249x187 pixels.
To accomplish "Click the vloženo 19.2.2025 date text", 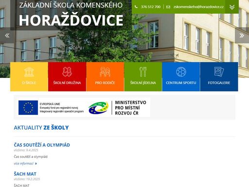I will point(27,179).
